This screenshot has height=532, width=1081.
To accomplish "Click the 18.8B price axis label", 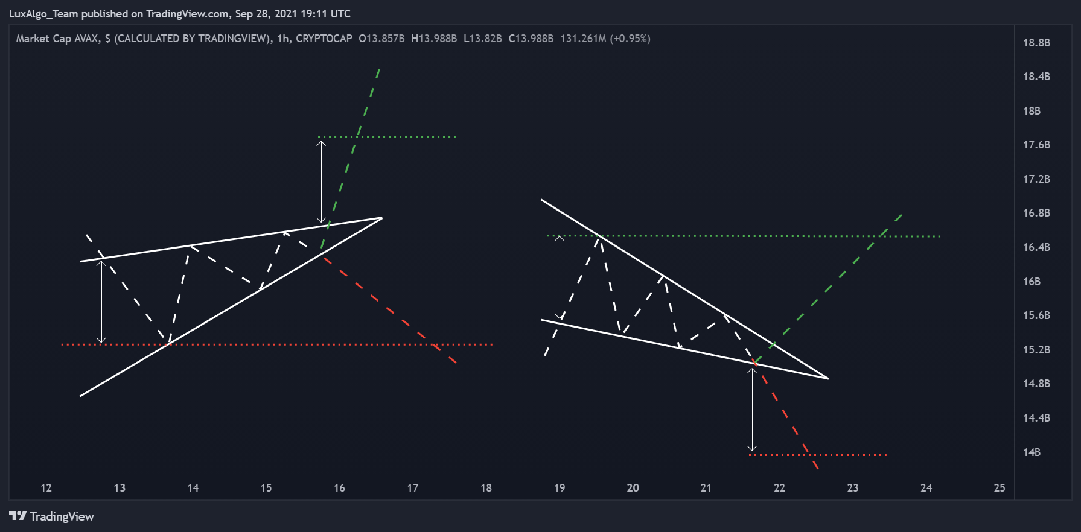I will tap(1036, 43).
